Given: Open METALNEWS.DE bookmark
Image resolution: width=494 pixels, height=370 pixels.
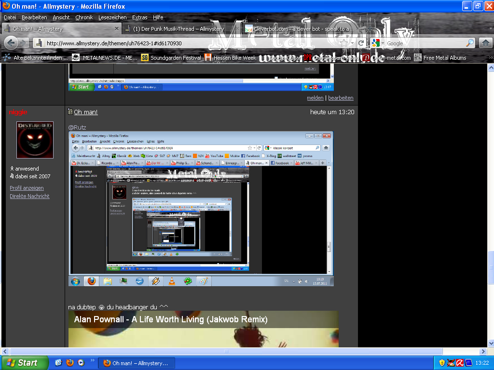Looking at the screenshot, I should [104, 58].
